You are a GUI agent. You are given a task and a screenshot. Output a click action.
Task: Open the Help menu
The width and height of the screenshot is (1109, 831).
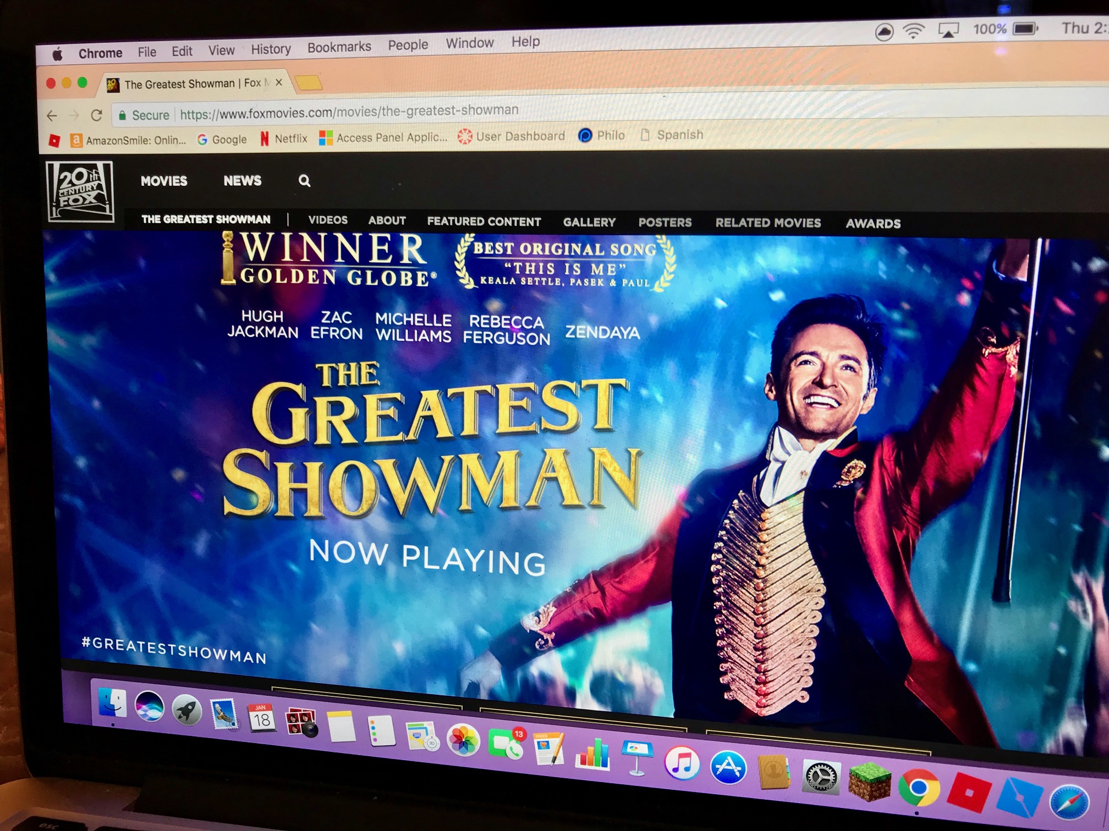525,41
